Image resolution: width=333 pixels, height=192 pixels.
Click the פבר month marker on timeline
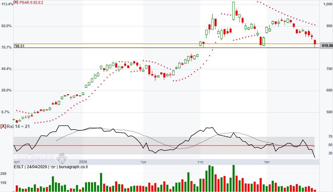(143, 162)
